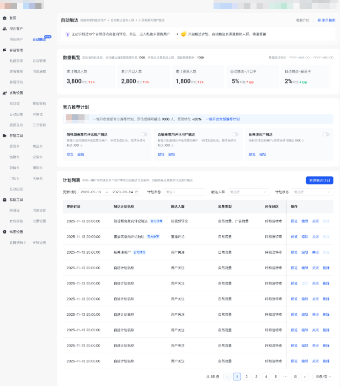Open the 触达人群 dropdown
Screen dimensions: 340x386
(x=248, y=192)
